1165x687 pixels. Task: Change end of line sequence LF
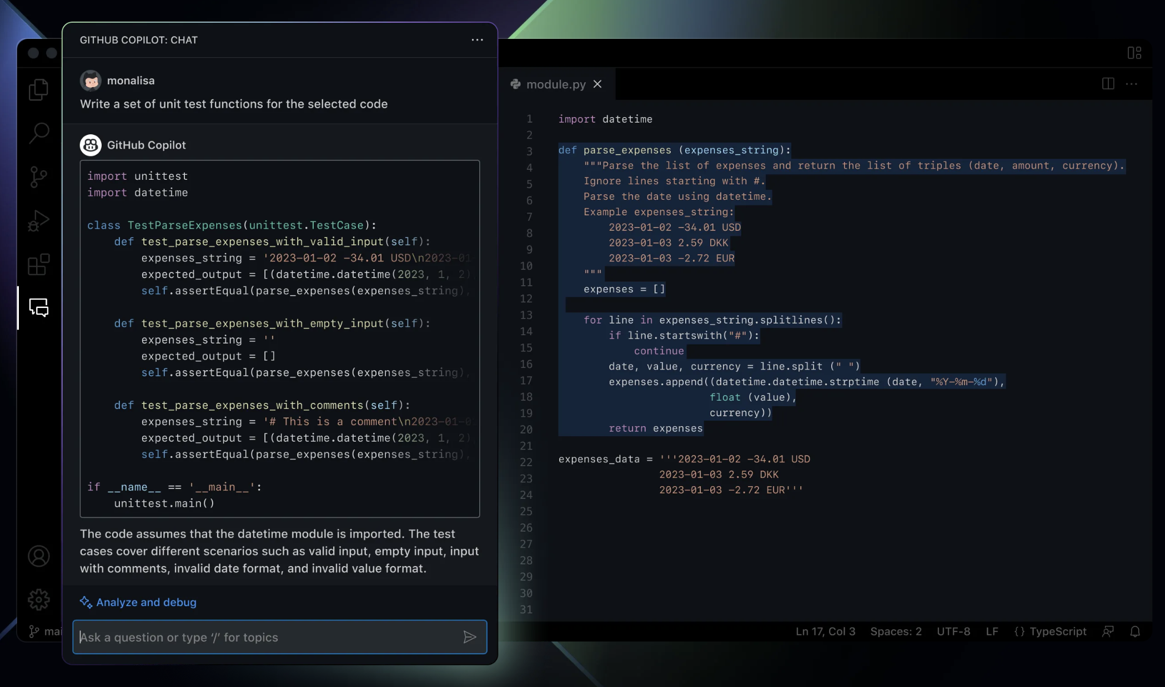pyautogui.click(x=992, y=632)
